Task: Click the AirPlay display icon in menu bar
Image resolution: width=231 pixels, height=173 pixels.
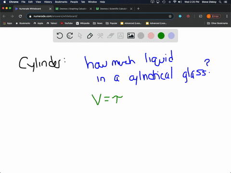Action: coord(158,2)
